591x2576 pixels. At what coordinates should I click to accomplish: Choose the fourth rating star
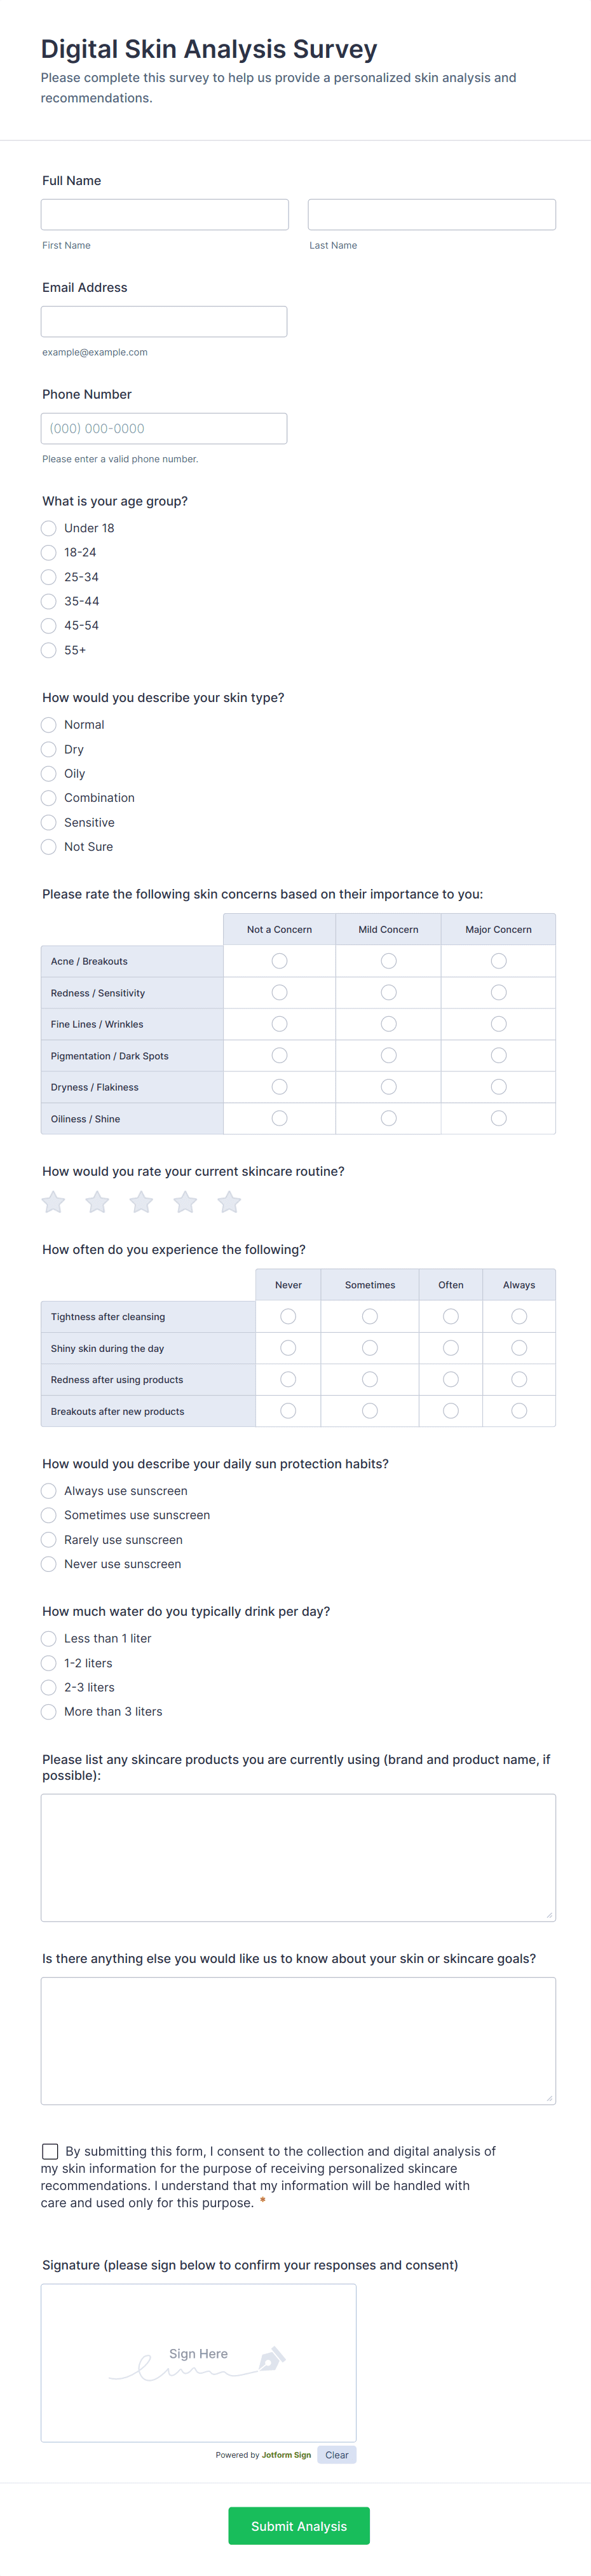click(x=185, y=1202)
